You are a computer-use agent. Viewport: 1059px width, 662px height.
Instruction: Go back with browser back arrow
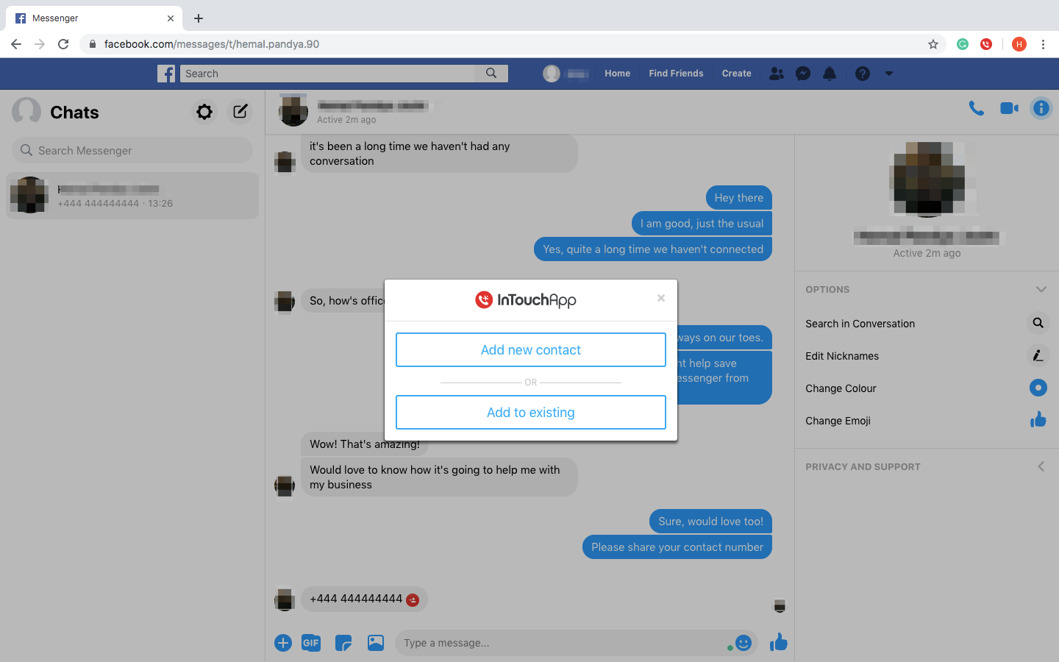[16, 44]
